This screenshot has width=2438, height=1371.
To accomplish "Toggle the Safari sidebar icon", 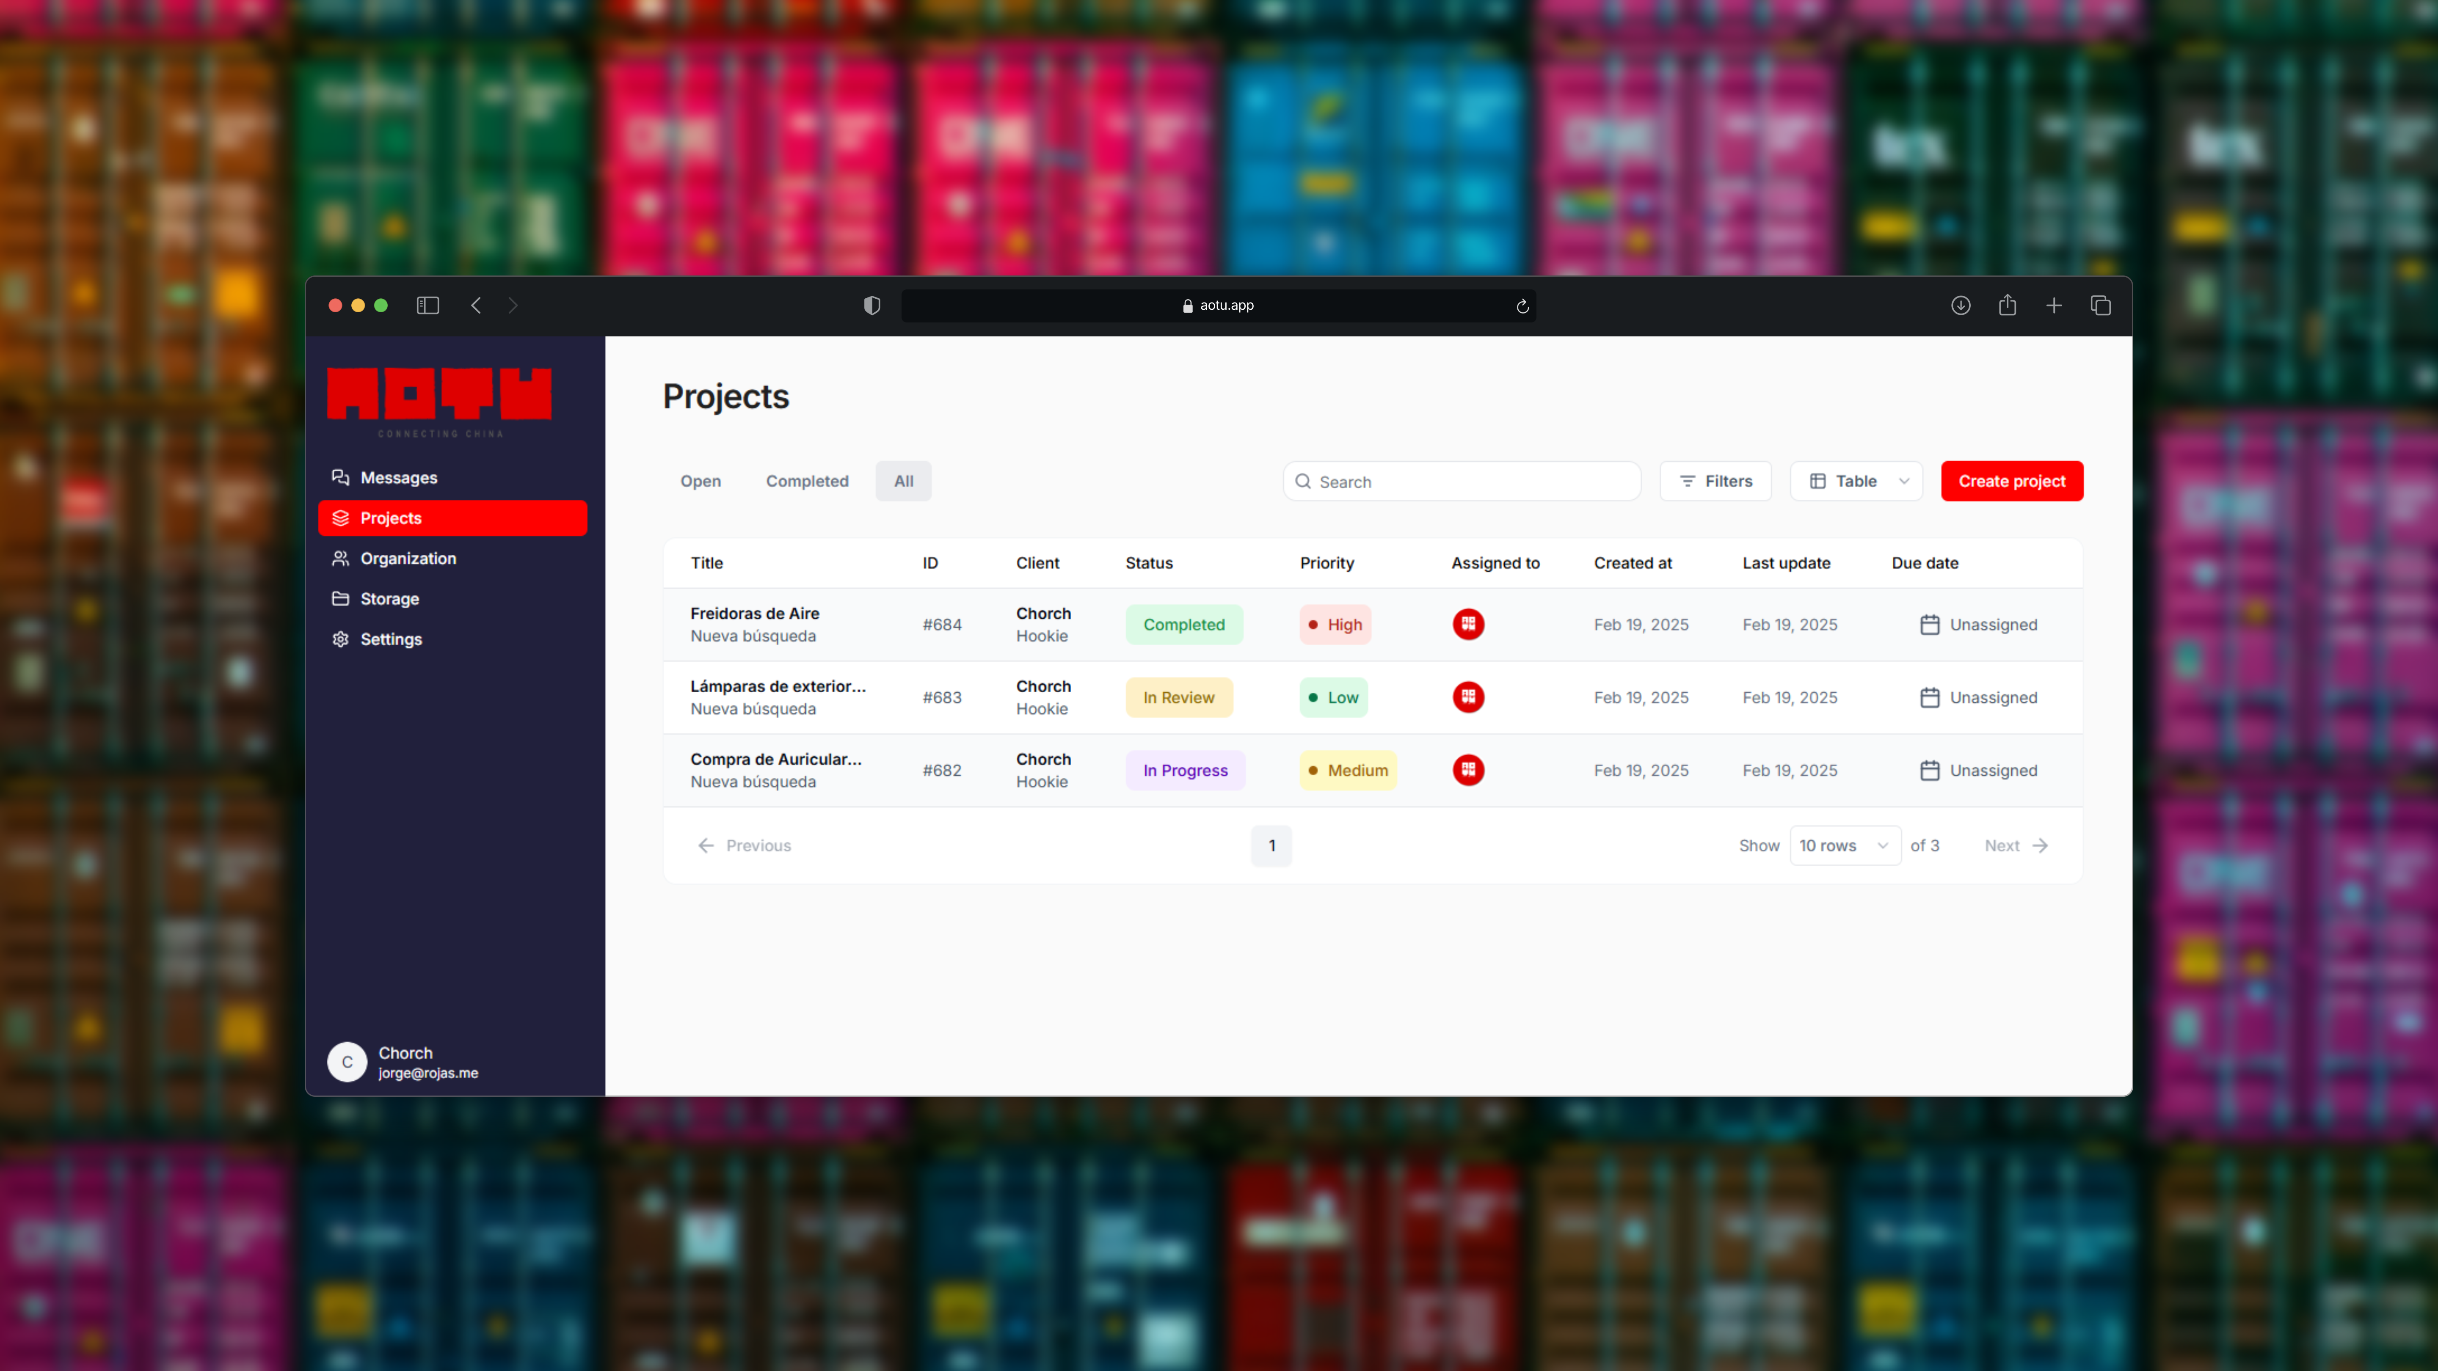I will tap(428, 306).
